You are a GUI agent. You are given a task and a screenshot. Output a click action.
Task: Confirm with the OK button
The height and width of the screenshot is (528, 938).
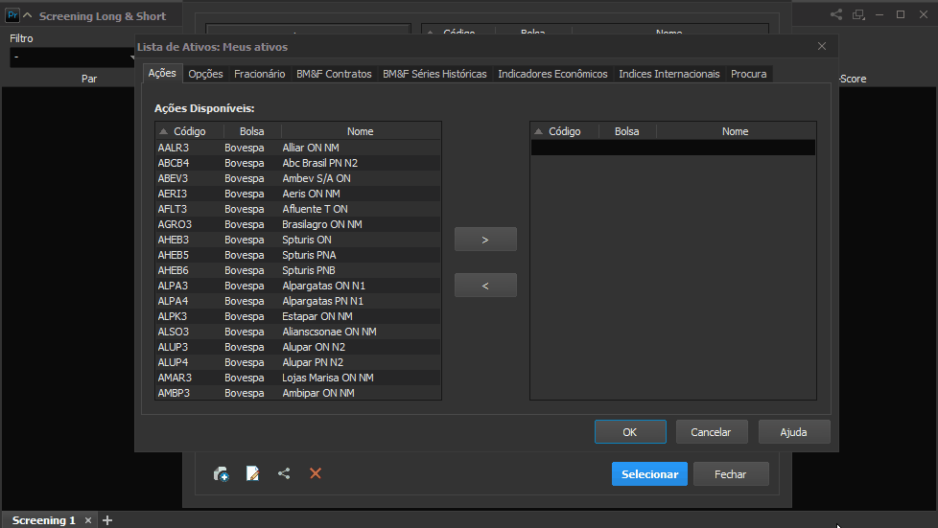[630, 432]
